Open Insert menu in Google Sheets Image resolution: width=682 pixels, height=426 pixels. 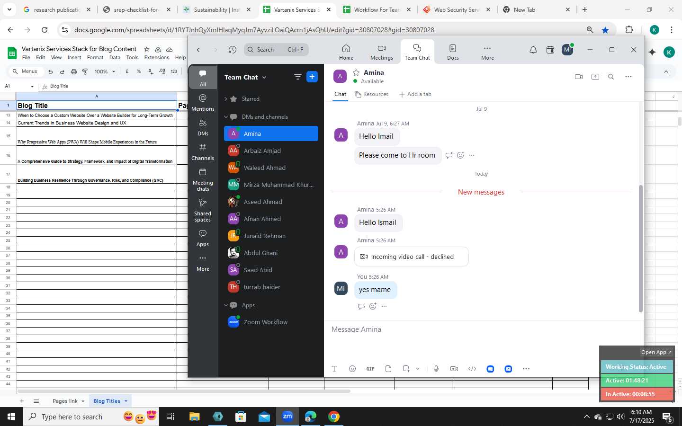74,57
